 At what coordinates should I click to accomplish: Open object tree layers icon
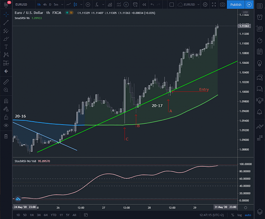(259, 212)
